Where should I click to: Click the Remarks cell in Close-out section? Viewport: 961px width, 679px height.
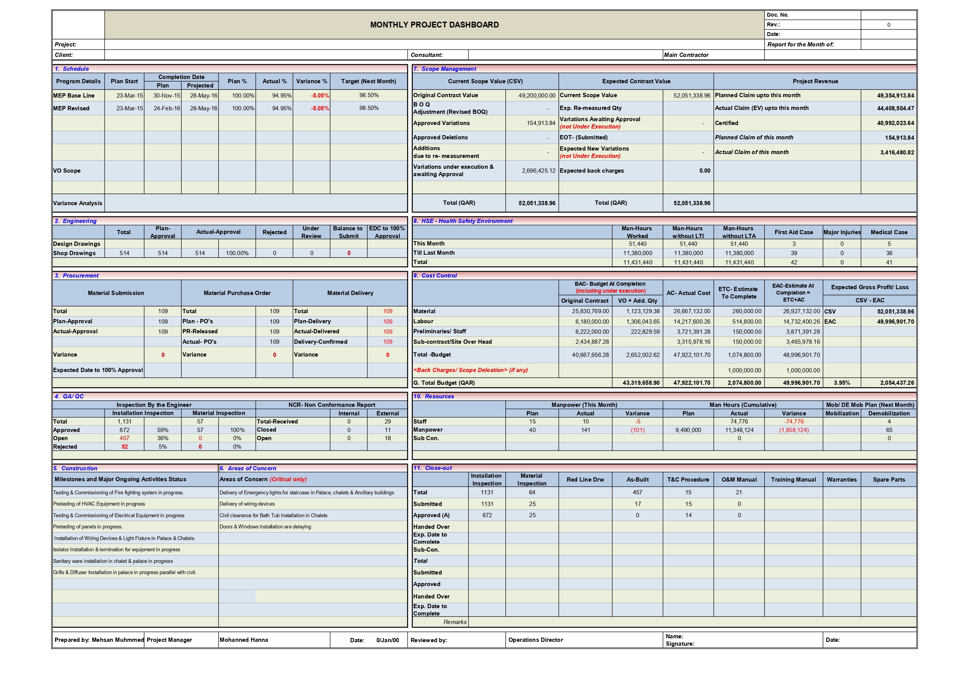click(x=456, y=622)
